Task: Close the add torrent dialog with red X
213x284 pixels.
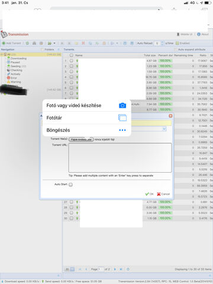Action: (x=170, y=116)
